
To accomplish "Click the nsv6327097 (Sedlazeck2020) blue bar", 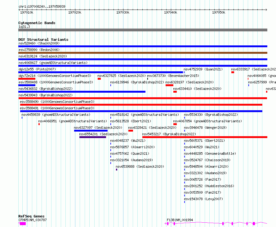I will pyautogui.click(x=91, y=131).
